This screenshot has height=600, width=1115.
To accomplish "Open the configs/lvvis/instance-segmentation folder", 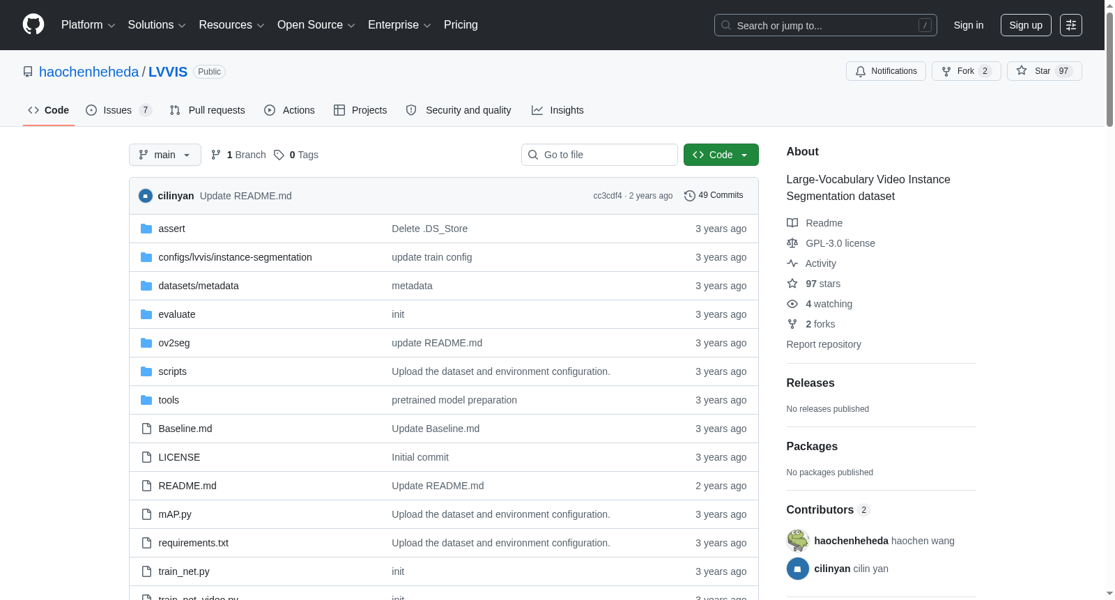I will pos(236,257).
